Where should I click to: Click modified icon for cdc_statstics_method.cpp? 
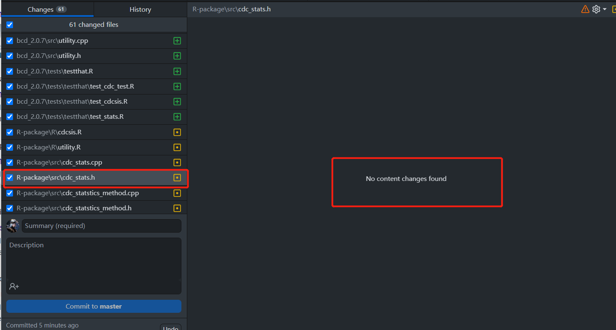click(177, 193)
